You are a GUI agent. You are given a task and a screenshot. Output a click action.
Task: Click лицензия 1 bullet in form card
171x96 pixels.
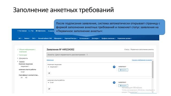pos(54,67)
